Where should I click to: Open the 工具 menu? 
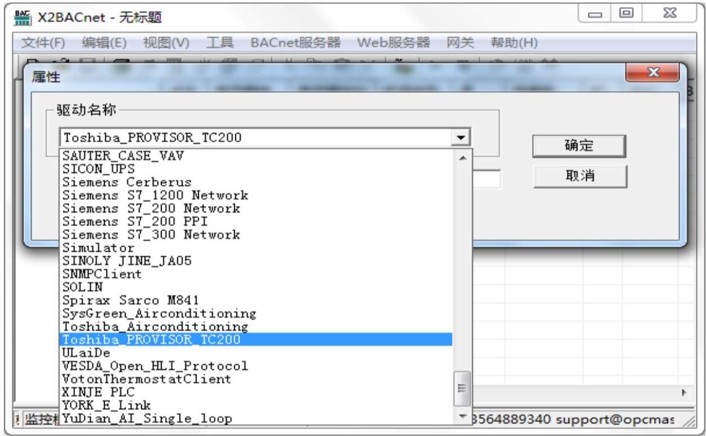(220, 43)
